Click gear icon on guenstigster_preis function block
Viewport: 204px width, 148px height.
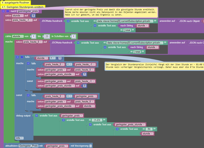click(x=3, y=11)
